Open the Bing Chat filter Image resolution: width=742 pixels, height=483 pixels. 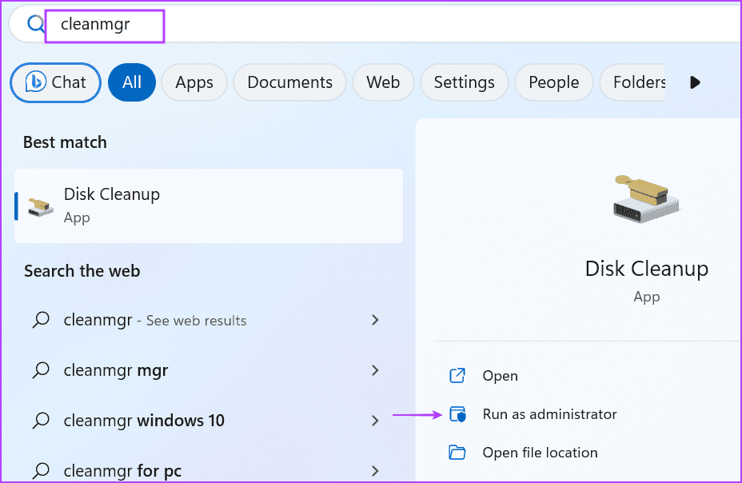pyautogui.click(x=55, y=82)
